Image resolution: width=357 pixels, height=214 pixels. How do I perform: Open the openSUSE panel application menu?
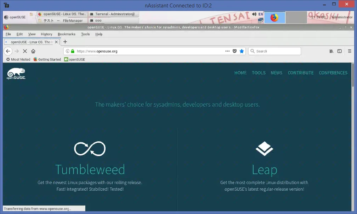(15, 17)
